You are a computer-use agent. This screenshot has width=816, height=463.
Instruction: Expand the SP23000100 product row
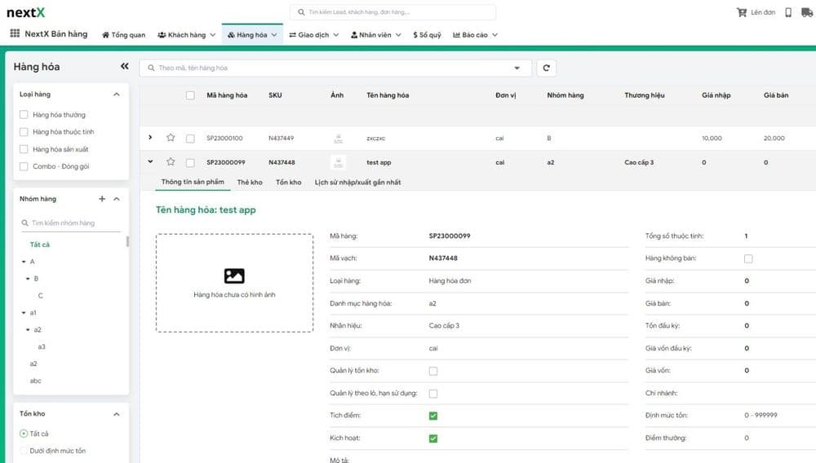pyautogui.click(x=150, y=138)
